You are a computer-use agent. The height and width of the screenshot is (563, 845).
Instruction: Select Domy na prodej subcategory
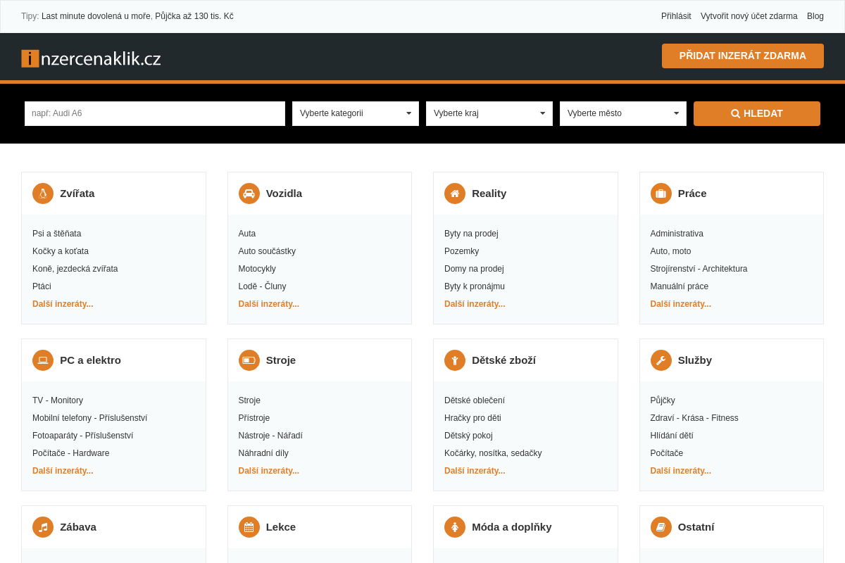(474, 269)
